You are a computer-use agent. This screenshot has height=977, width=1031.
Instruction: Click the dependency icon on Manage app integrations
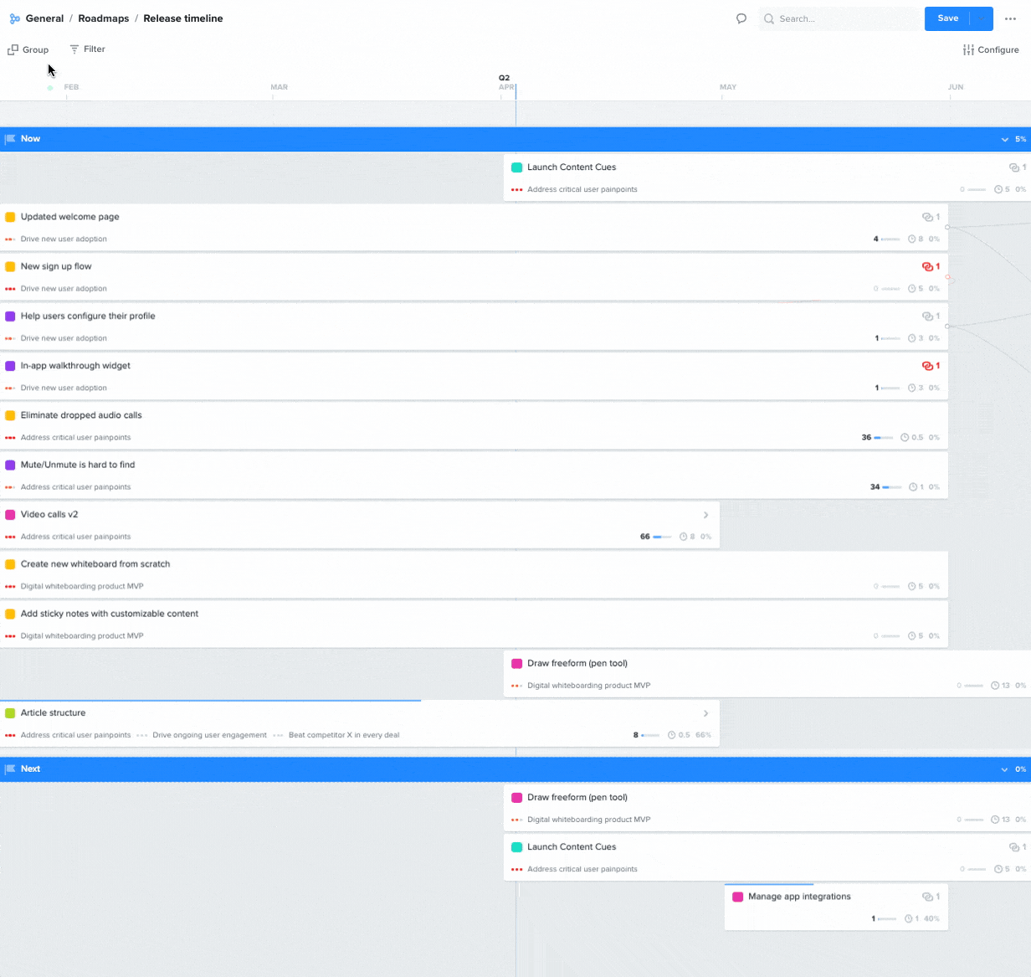(927, 897)
